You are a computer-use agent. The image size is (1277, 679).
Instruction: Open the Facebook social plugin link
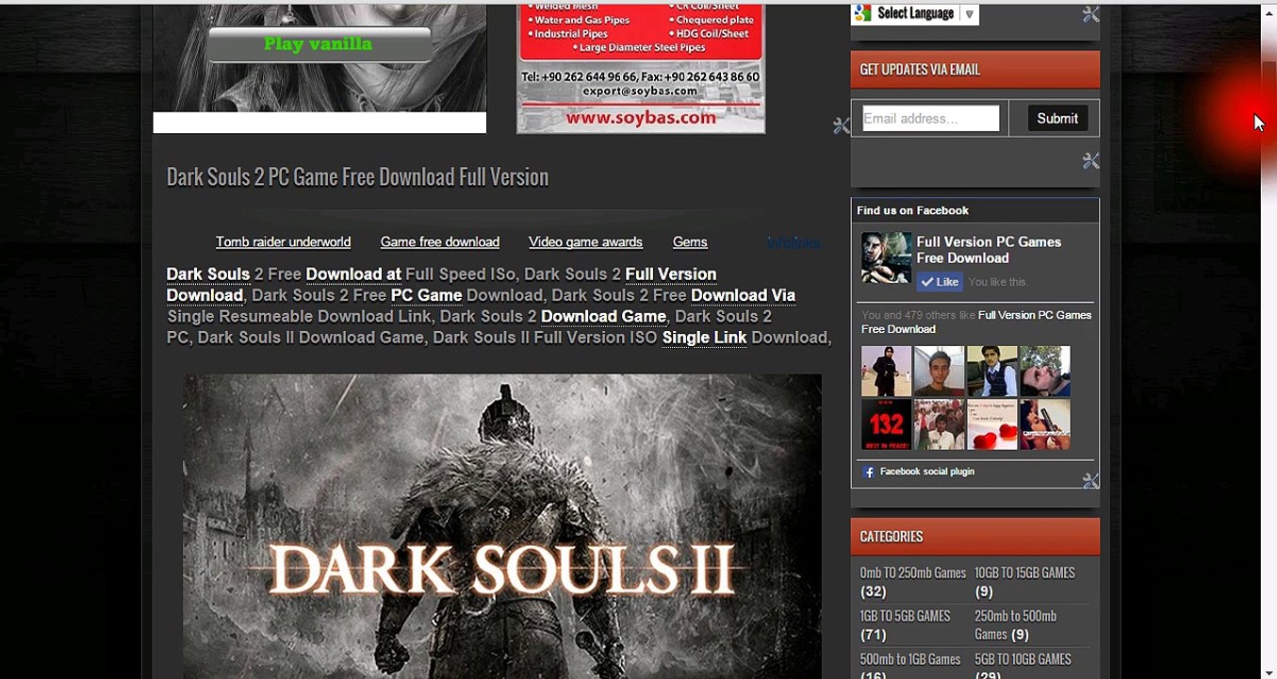pyautogui.click(x=926, y=472)
